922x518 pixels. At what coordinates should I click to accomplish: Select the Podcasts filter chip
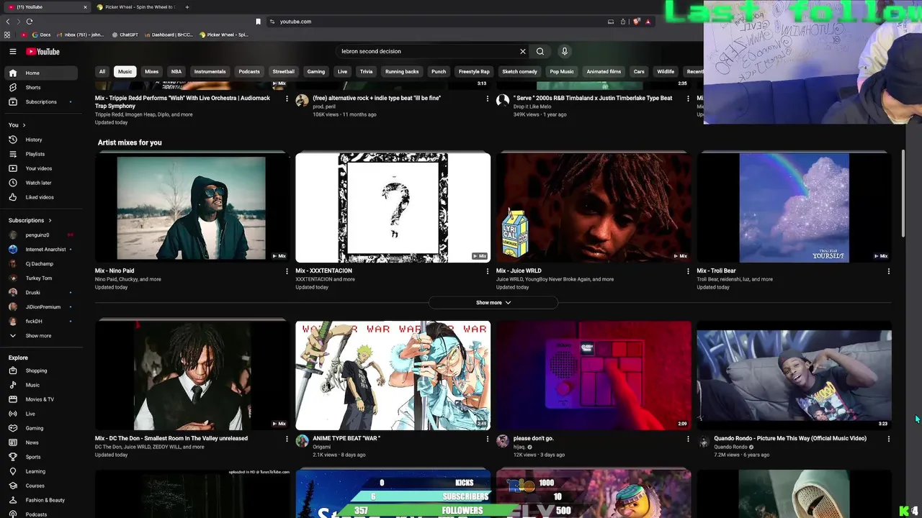click(x=249, y=72)
